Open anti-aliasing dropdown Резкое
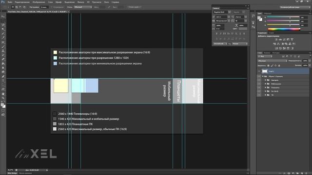 (240, 44)
